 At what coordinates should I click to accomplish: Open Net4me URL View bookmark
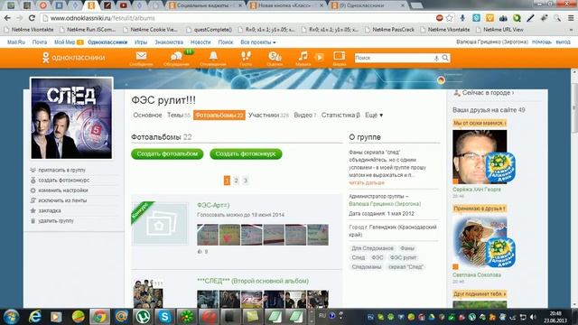pos(499,29)
